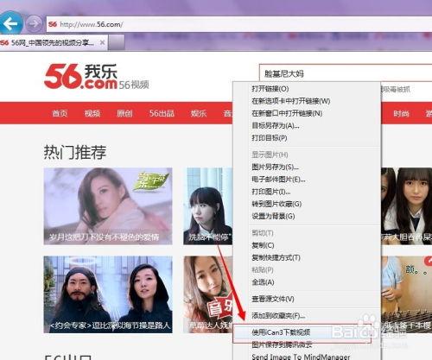
Task: Choose 设置为背景(G) menu entry
Action: coord(307,216)
